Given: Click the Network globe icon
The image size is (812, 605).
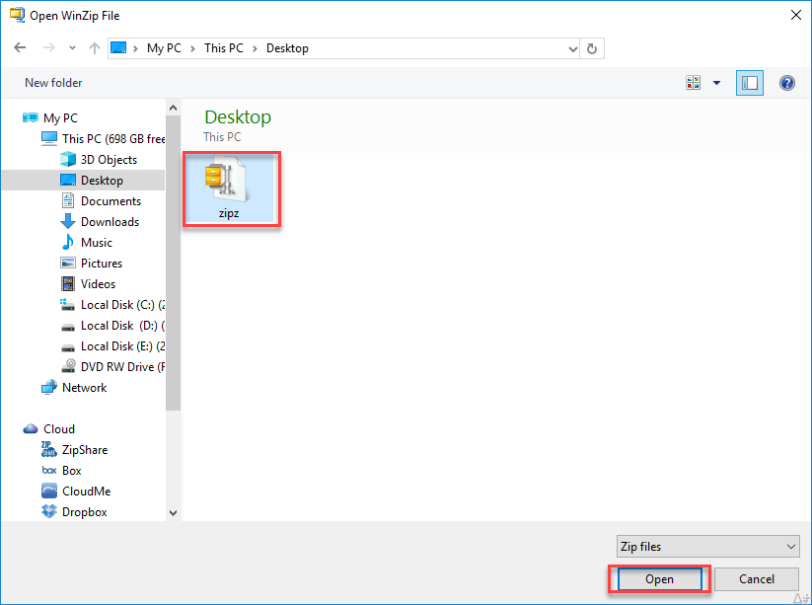Looking at the screenshot, I should tap(49, 387).
